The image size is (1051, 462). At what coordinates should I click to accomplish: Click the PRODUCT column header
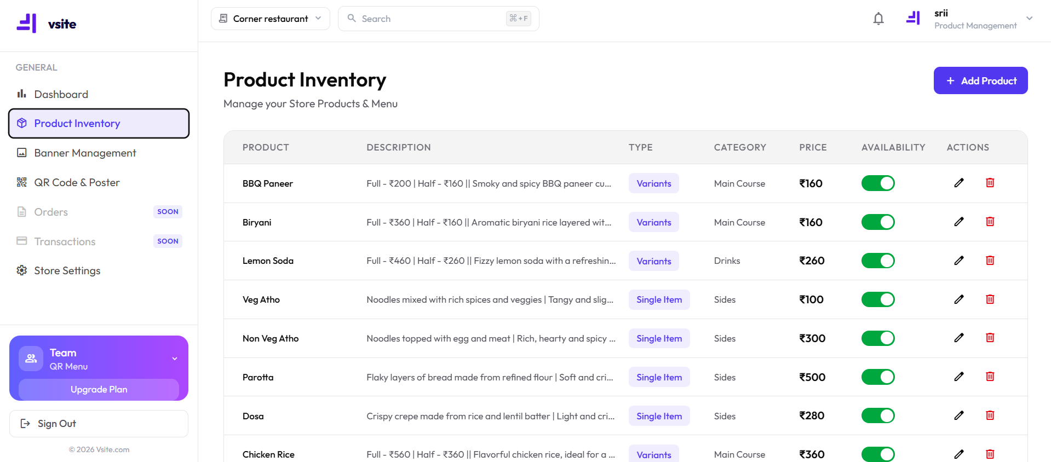266,147
